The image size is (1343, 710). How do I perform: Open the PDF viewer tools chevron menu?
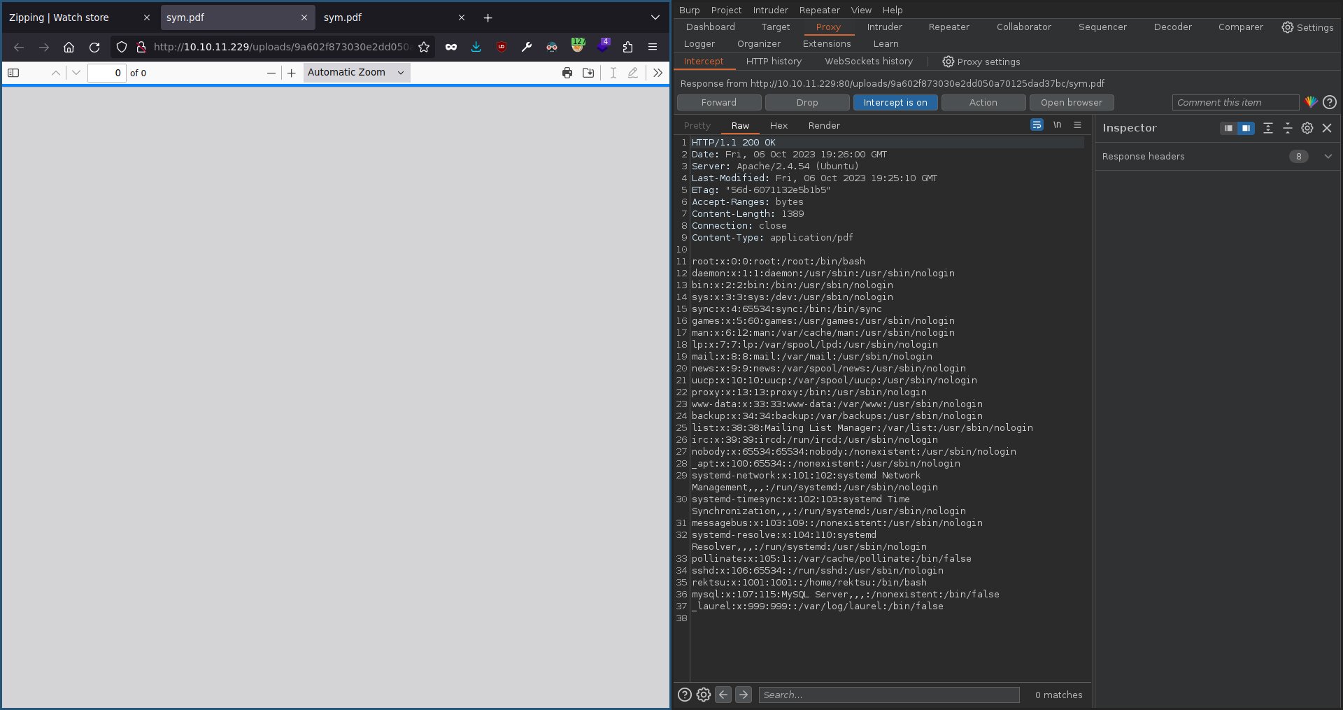(x=658, y=73)
